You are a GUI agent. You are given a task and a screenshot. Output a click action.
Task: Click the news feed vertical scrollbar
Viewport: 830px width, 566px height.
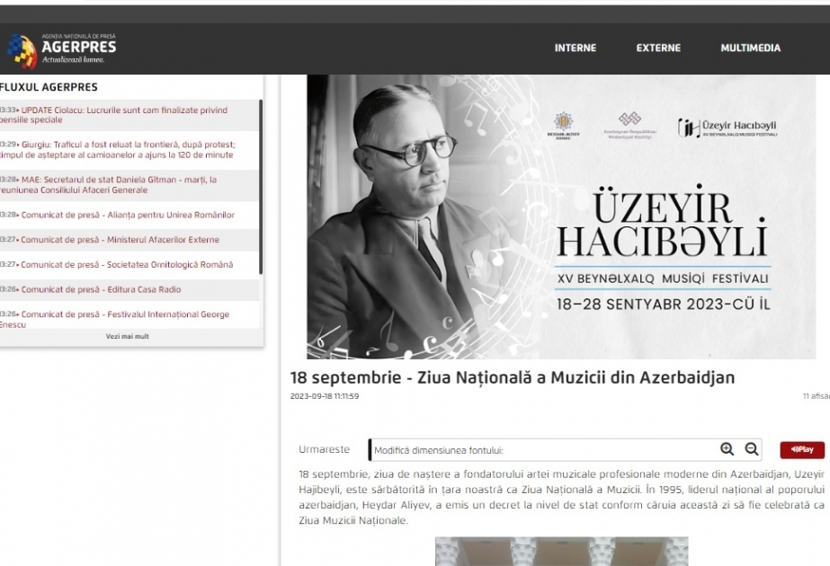click(261, 187)
